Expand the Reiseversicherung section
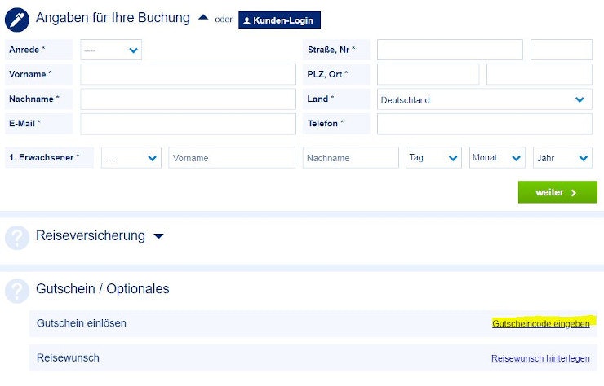This screenshot has height=386, width=604. point(158,237)
